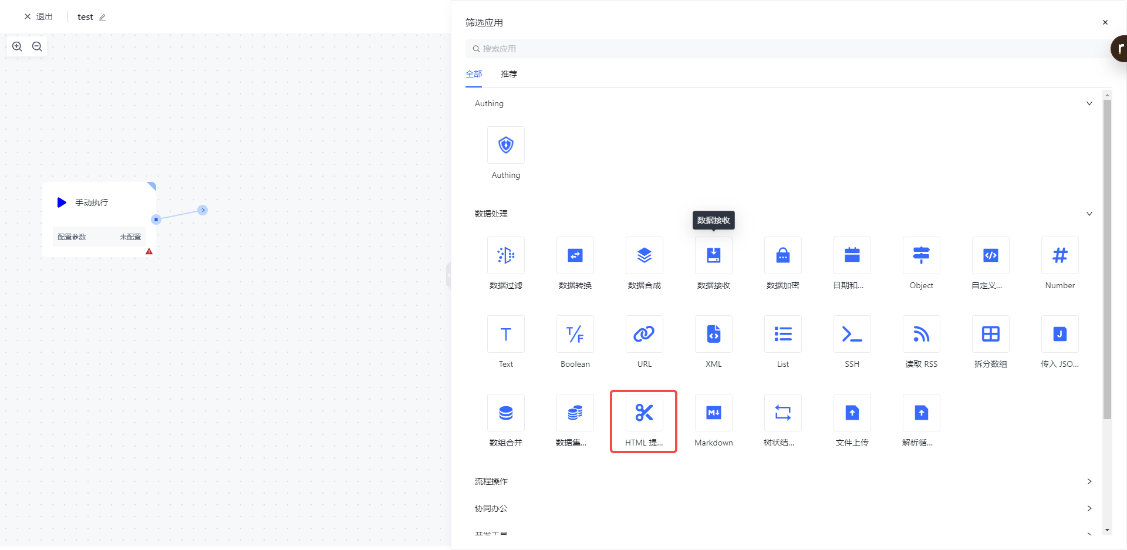
Task: Select the Markdown app icon
Action: pyautogui.click(x=713, y=413)
